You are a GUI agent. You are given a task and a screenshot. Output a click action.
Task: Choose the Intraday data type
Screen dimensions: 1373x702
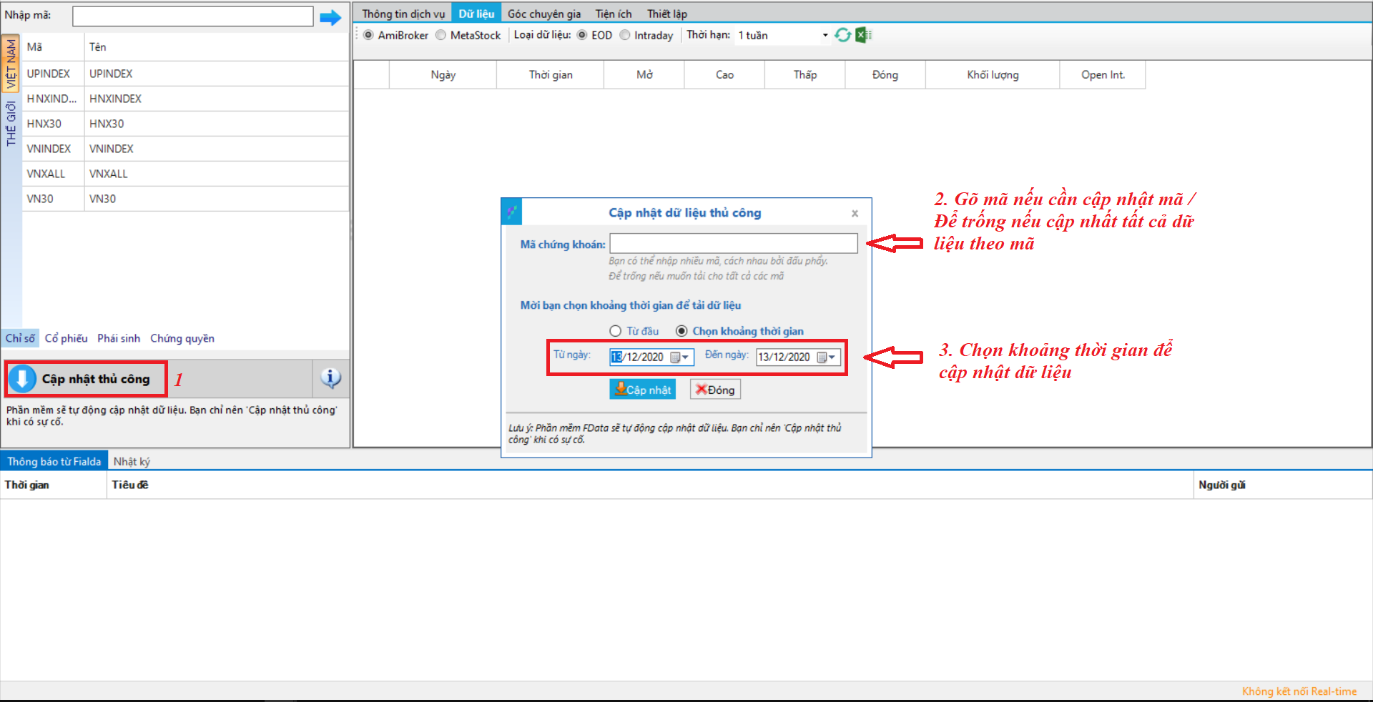[625, 35]
